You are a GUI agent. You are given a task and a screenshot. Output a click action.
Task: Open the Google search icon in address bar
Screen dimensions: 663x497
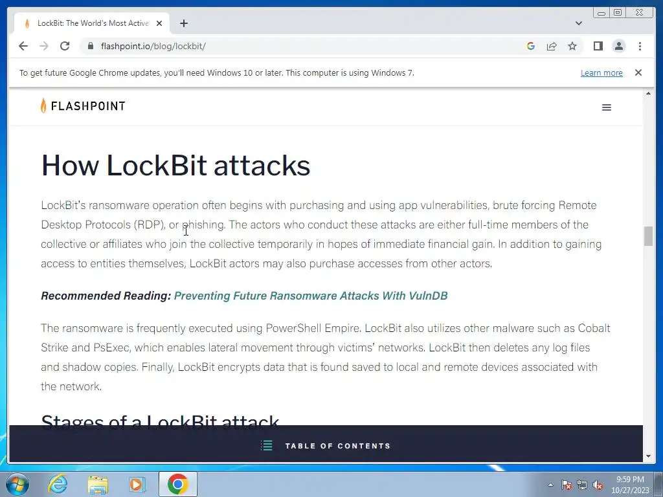[x=531, y=46]
